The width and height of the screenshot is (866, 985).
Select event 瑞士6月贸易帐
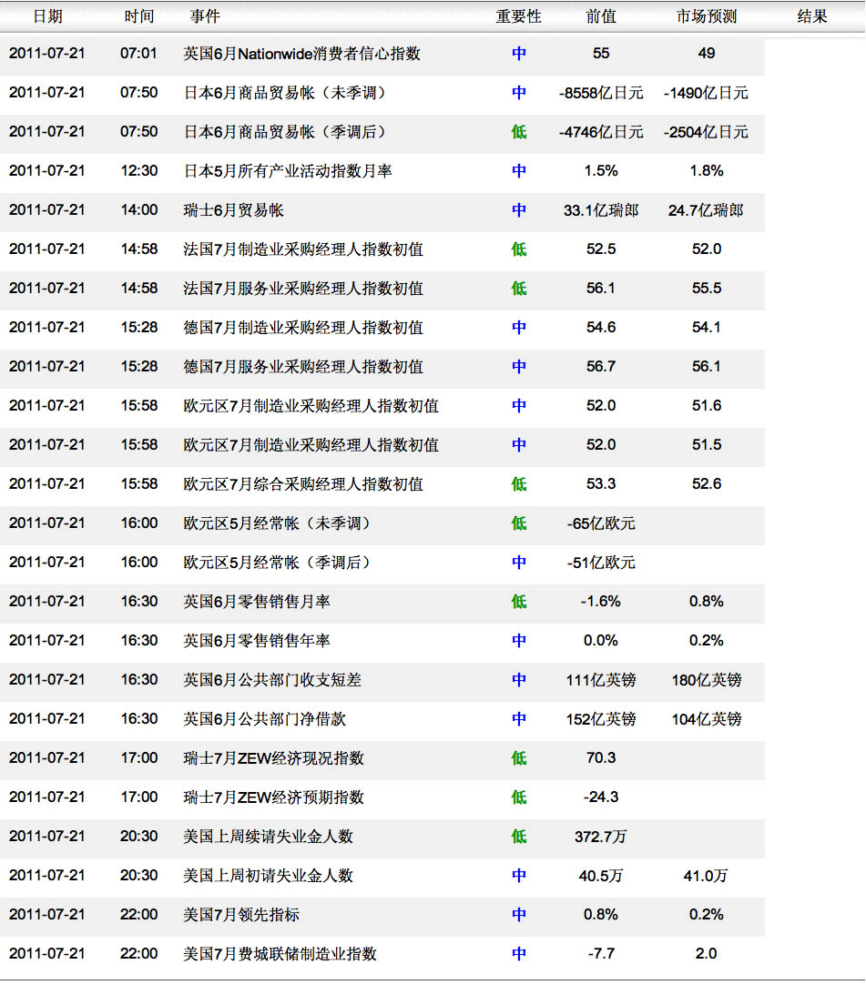click(x=233, y=209)
